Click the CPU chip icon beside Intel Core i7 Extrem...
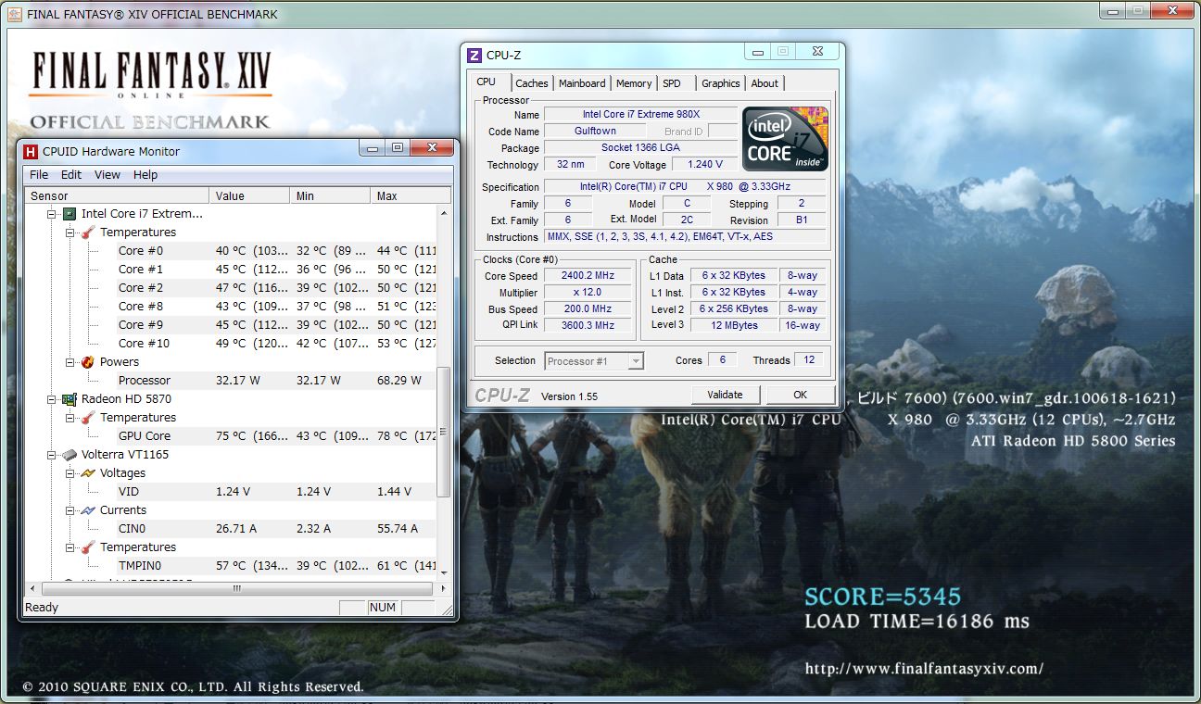This screenshot has height=704, width=1201. pos(69,214)
